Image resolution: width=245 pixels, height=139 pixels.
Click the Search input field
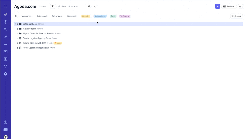71,6
